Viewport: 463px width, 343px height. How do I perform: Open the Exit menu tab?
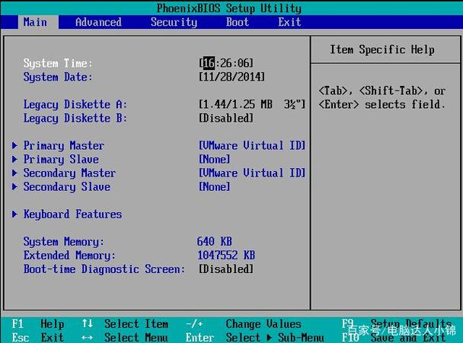[289, 22]
